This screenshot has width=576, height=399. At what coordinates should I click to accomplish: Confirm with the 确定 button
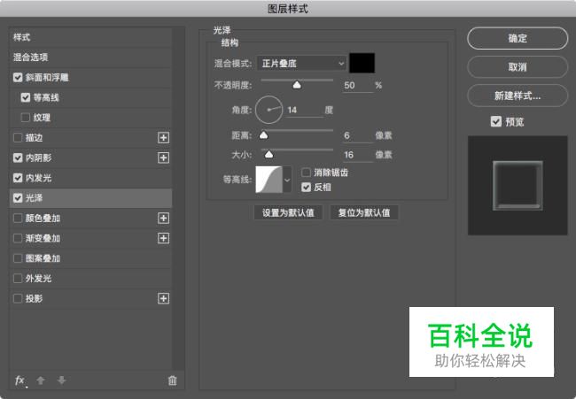pyautogui.click(x=518, y=38)
